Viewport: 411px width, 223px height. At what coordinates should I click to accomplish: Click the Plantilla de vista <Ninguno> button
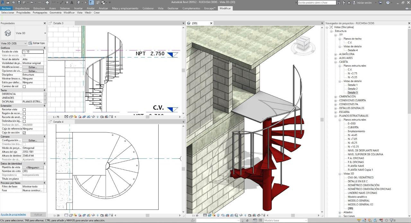tap(33, 167)
